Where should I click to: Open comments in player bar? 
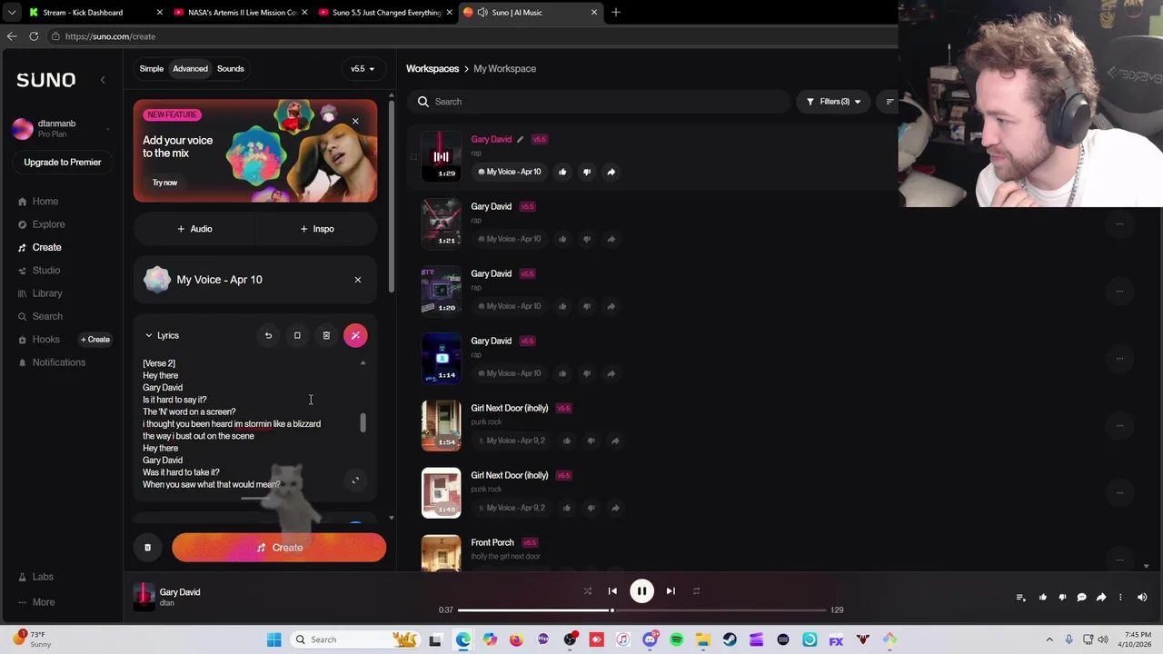[x=1081, y=597]
